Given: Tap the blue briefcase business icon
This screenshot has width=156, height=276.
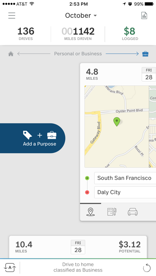Looking at the screenshot, I should [x=145, y=54].
